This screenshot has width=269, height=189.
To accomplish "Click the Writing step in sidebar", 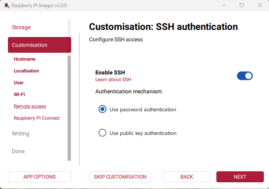I will pos(21,133).
